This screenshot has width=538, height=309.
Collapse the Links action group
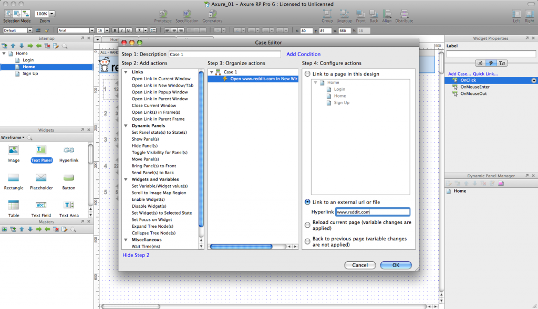(x=126, y=72)
